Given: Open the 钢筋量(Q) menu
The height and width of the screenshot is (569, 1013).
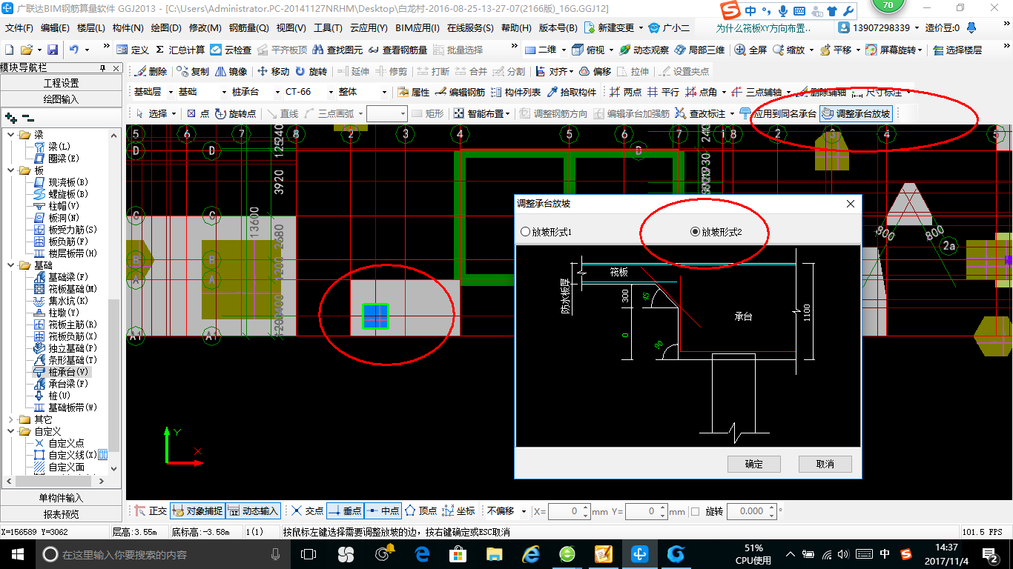Looking at the screenshot, I should (249, 27).
